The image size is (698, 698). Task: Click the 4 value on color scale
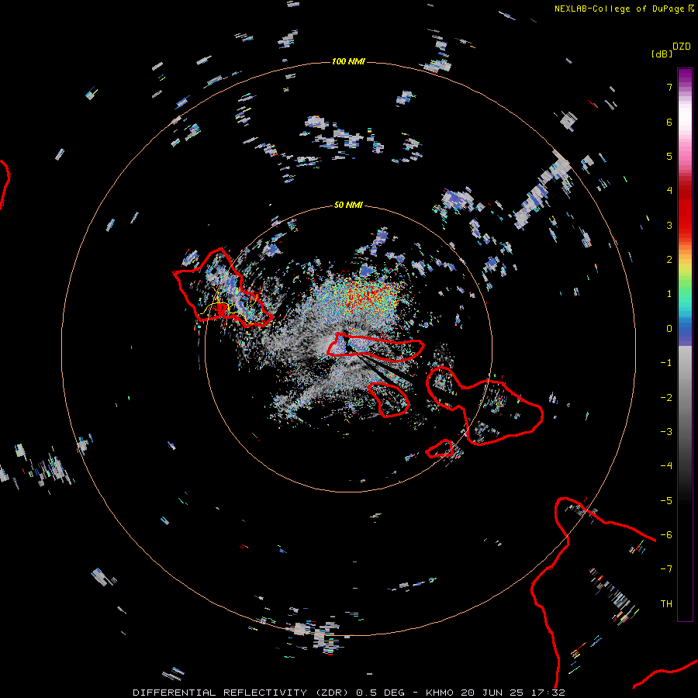(x=669, y=191)
